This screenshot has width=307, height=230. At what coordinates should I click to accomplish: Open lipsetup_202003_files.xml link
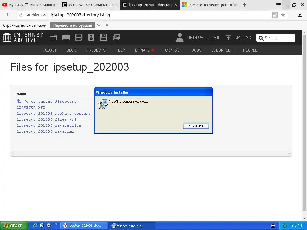point(46,119)
